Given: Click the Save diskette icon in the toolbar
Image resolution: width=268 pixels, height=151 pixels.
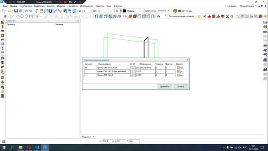Looking at the screenshot, I should tap(16, 11).
